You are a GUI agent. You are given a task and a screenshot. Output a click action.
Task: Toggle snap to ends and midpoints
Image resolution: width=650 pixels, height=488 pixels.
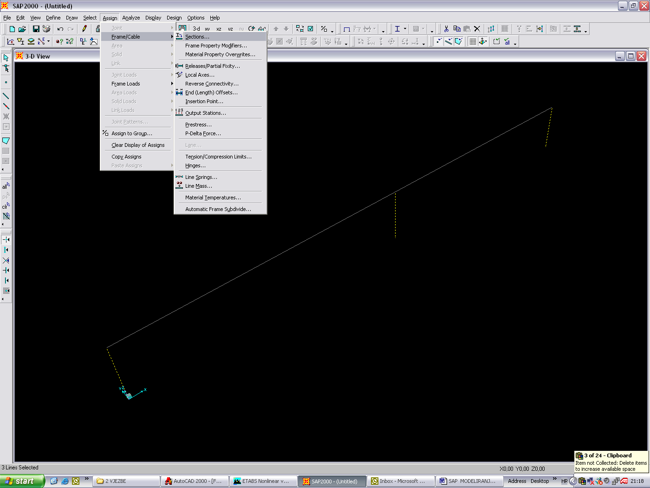point(6,250)
